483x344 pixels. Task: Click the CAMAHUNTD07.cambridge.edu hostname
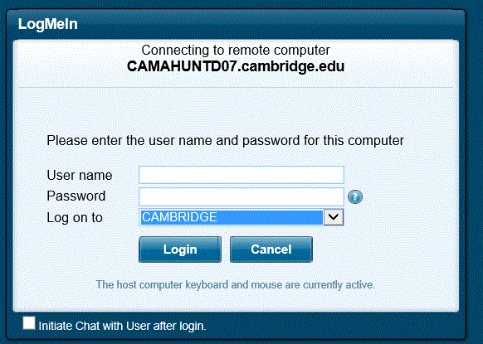236,66
